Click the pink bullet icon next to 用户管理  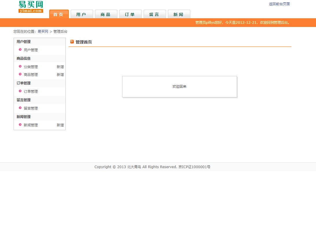coord(20,50)
